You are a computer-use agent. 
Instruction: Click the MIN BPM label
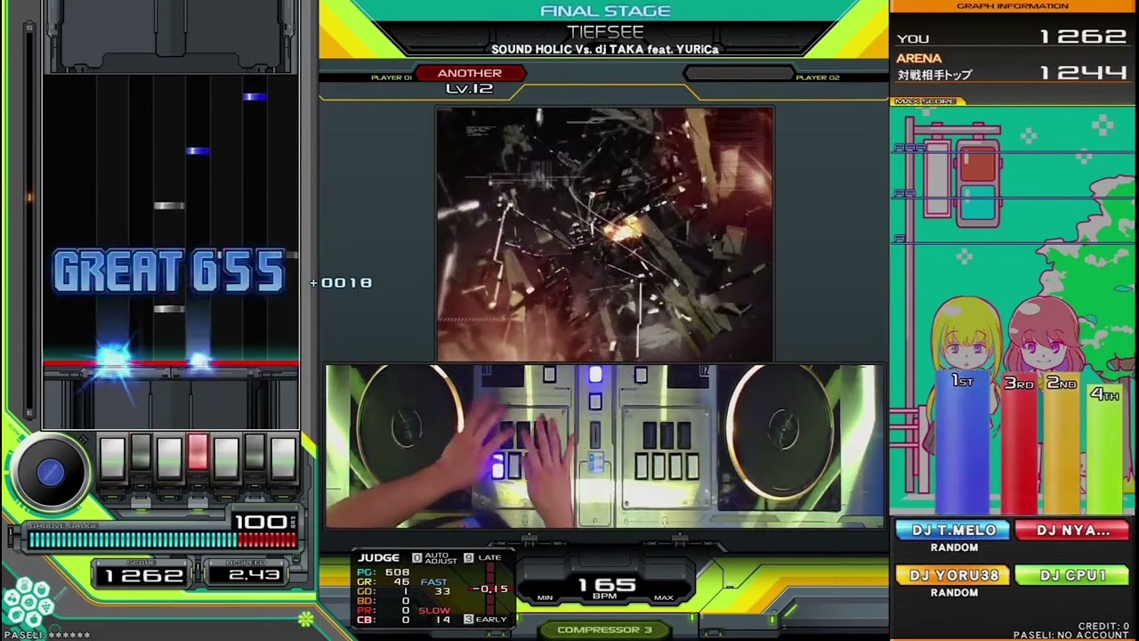(545, 597)
